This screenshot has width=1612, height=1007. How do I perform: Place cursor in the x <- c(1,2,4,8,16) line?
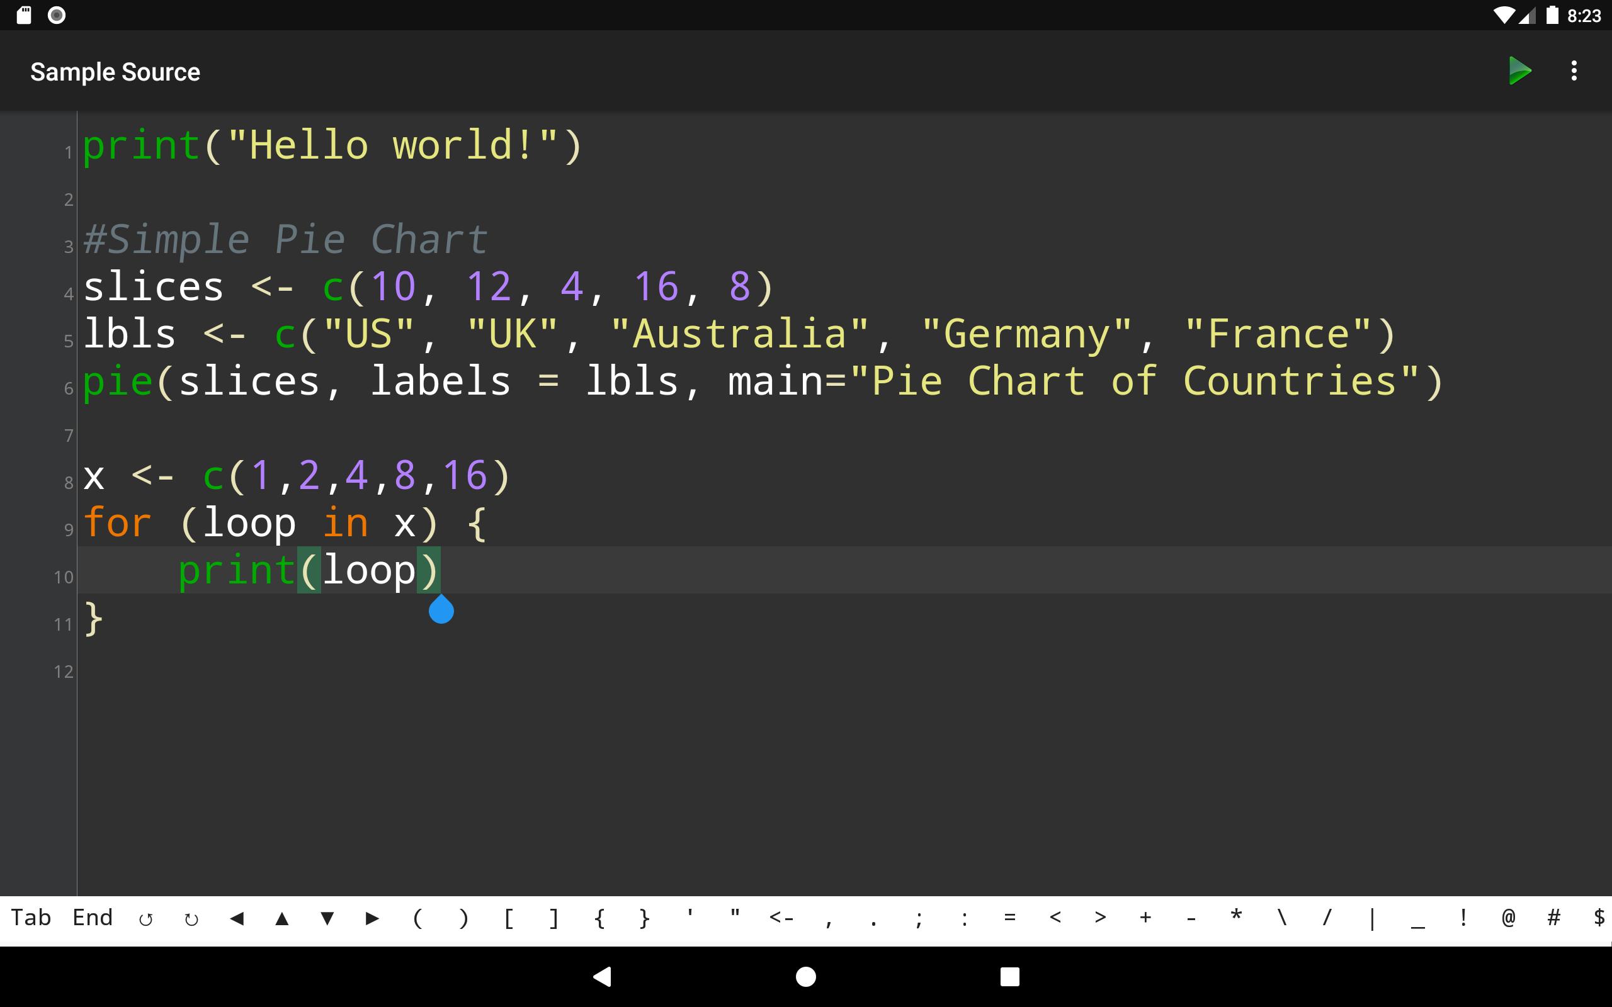tap(297, 476)
